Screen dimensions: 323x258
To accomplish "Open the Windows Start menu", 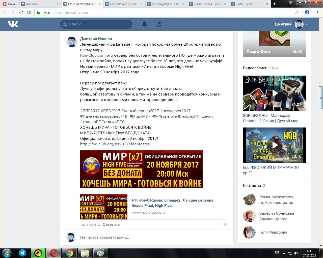I will click(7, 253).
